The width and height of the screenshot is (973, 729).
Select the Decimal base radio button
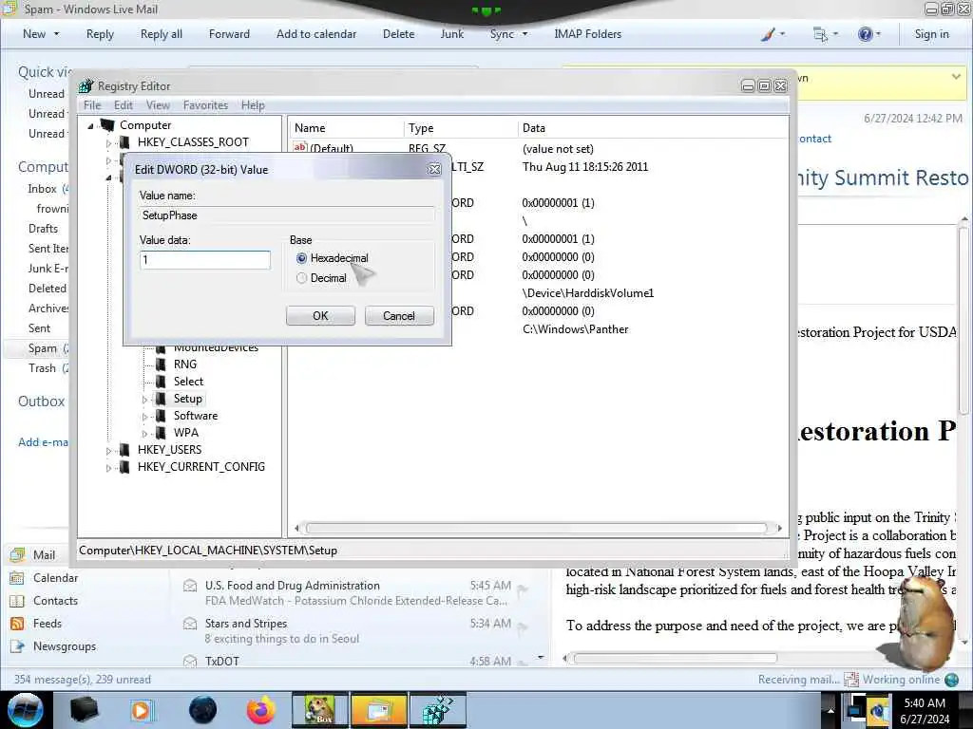pos(301,278)
